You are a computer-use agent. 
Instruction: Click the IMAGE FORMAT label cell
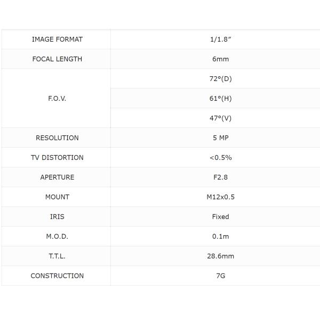57,39
